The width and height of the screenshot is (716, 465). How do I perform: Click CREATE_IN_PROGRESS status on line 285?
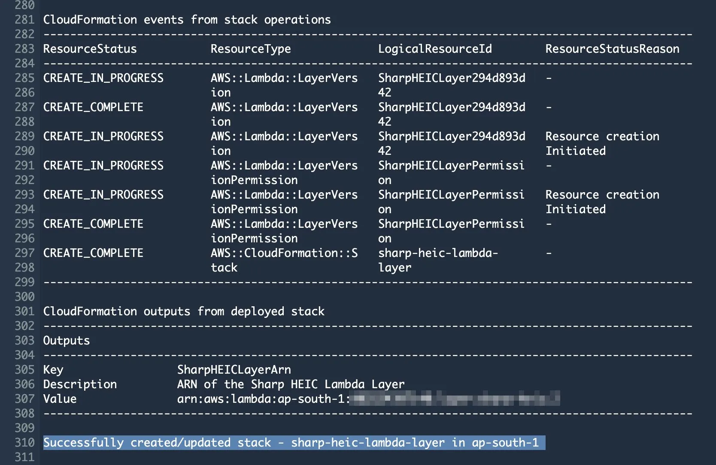click(x=103, y=78)
